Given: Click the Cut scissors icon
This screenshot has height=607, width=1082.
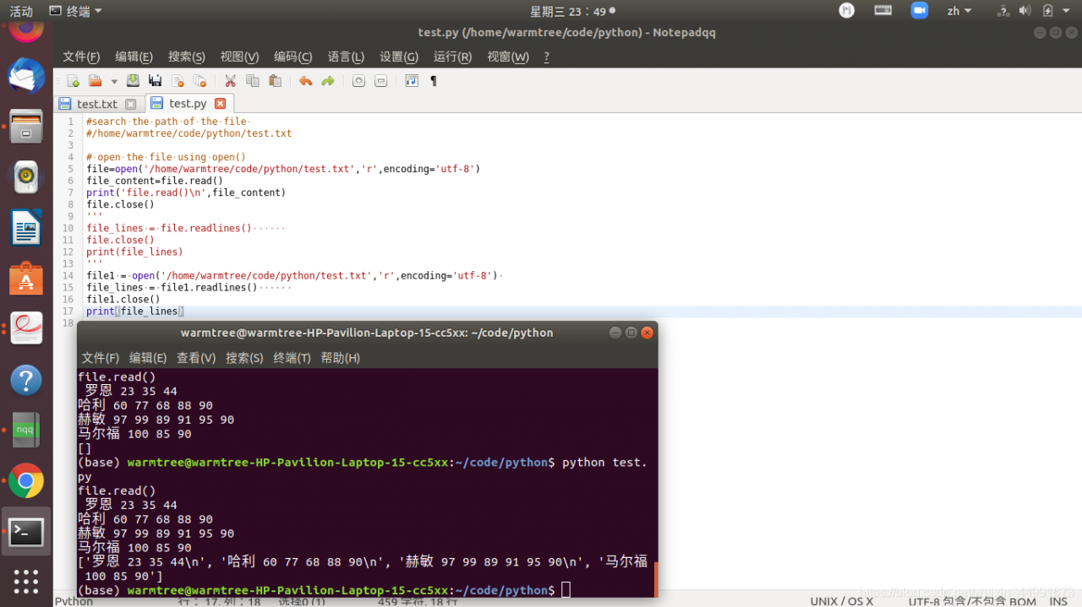Looking at the screenshot, I should tap(230, 81).
